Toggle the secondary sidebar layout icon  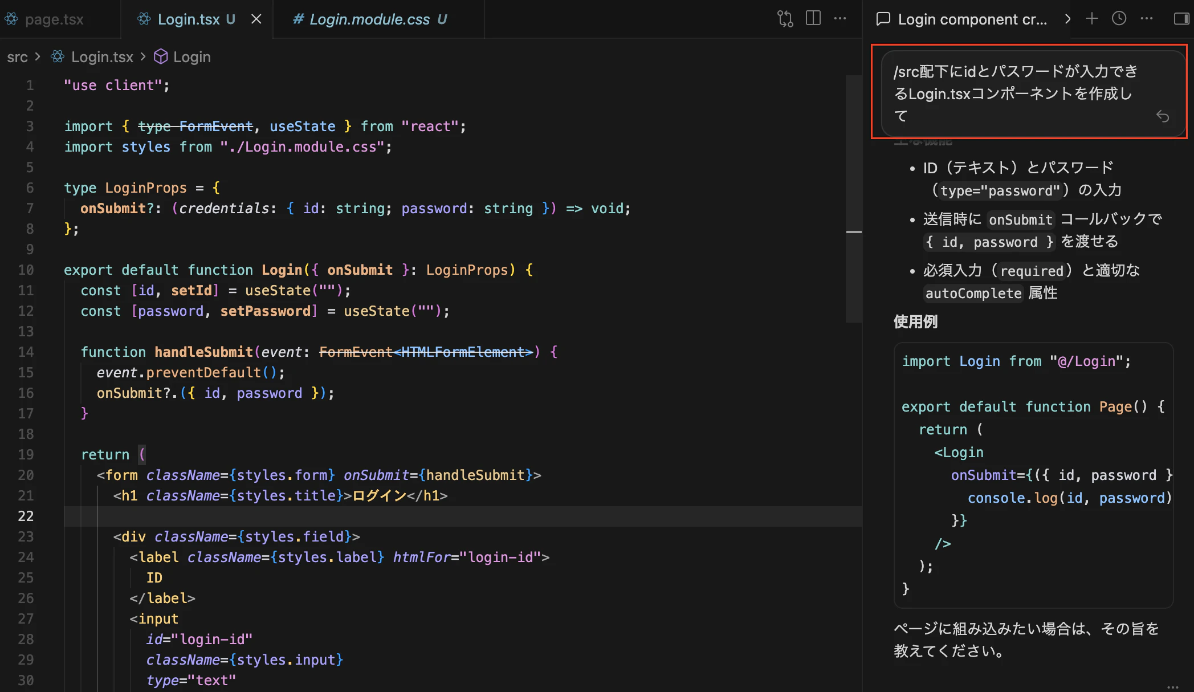pyautogui.click(x=1181, y=19)
